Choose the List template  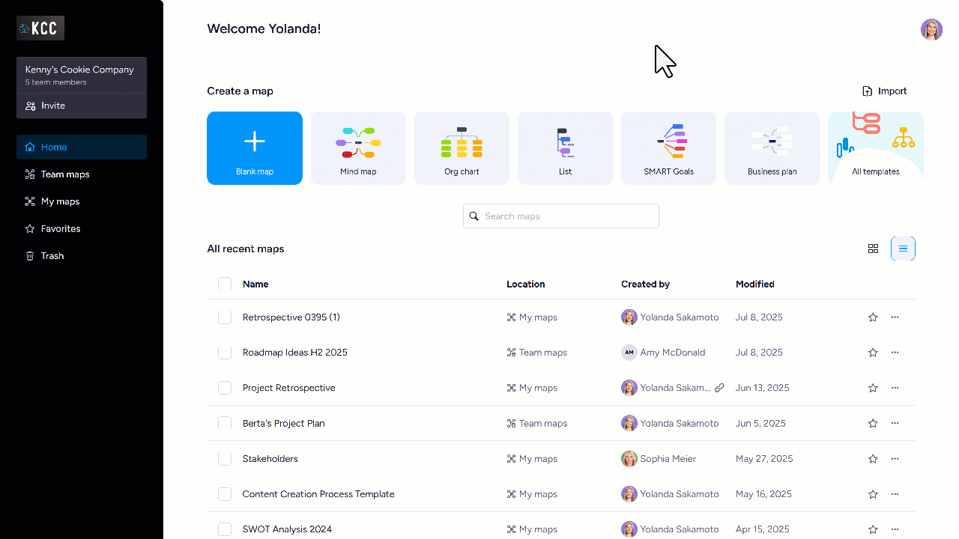point(565,148)
